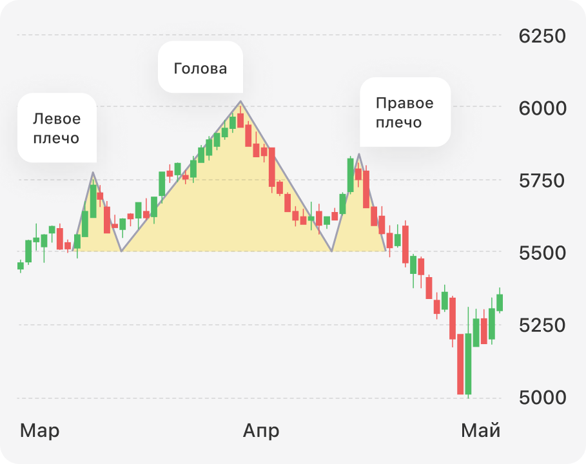Click the last green candle on the right
Viewport: 586px width, 464px height.
pyautogui.click(x=500, y=302)
